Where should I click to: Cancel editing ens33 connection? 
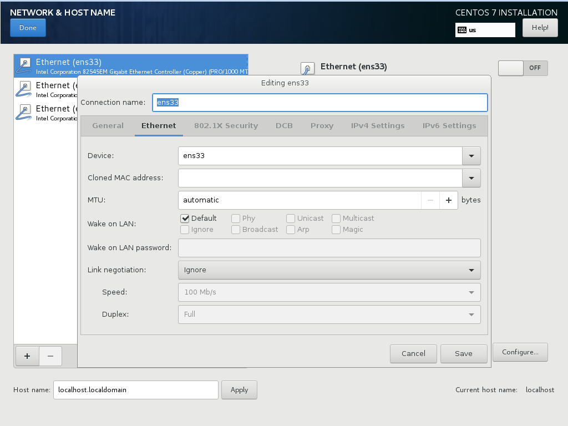(413, 353)
